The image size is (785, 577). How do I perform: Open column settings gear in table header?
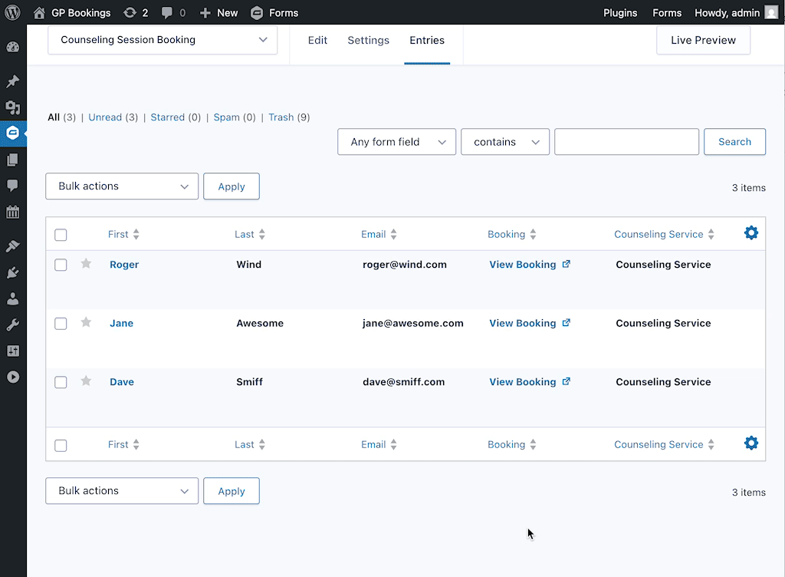[x=751, y=233]
